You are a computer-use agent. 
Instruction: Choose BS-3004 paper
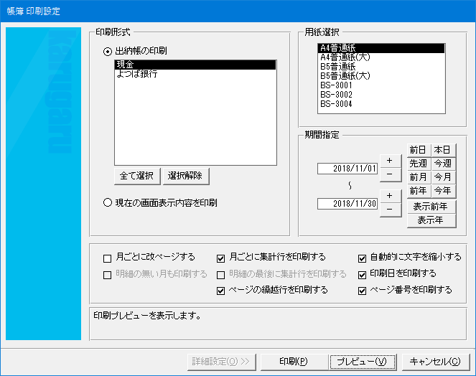[381, 104]
